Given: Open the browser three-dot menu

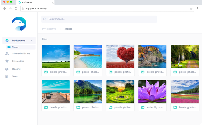Looking at the screenshot, I should click(x=198, y=9).
